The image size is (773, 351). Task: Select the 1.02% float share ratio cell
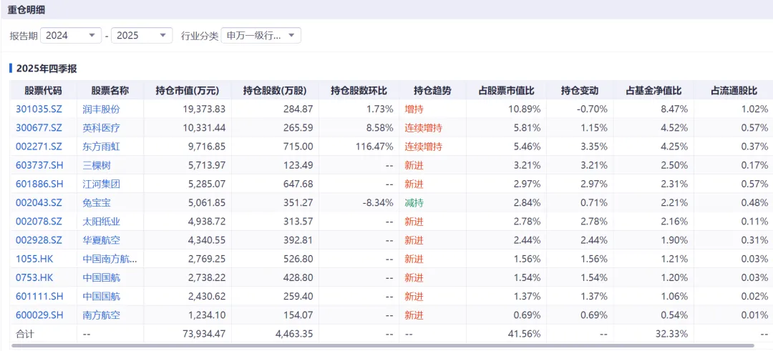click(757, 110)
